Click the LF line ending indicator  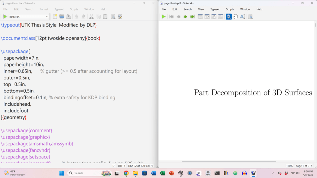[114, 166]
